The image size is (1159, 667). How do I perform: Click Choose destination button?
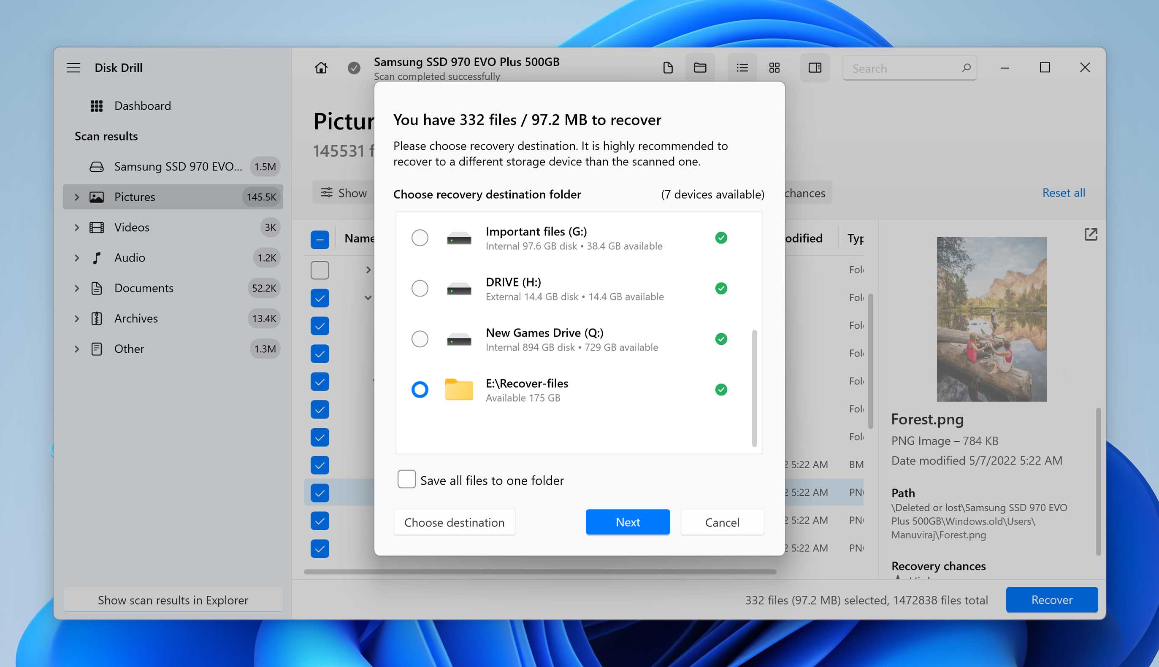coord(454,521)
